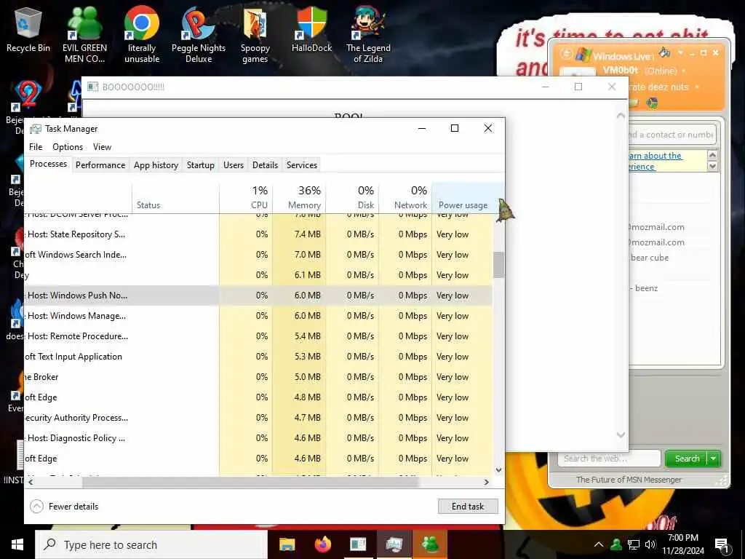Screen dimensions: 745x559
Task: Follow the 'Learn about the experience' link
Action: pyautogui.click(x=656, y=161)
